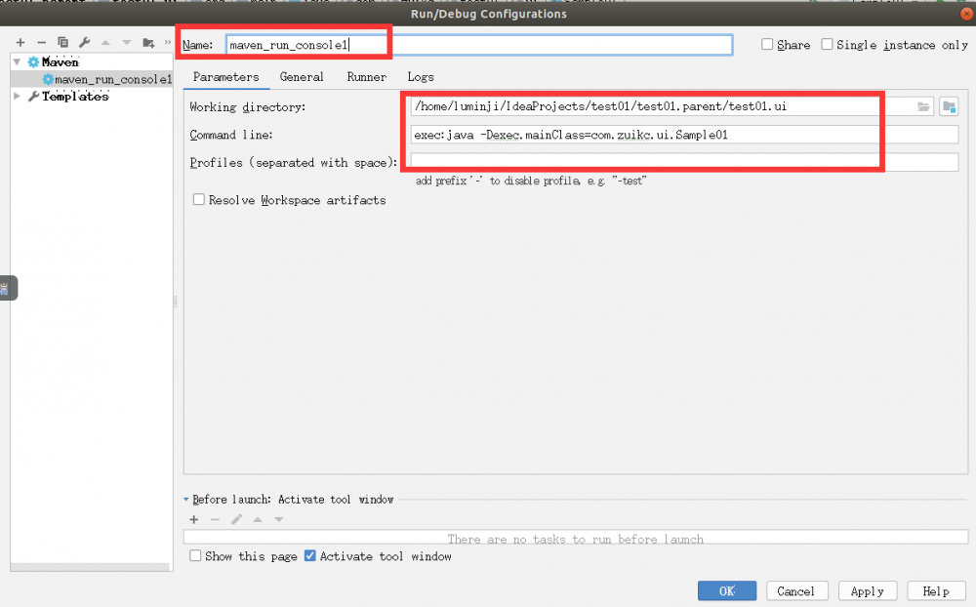The width and height of the screenshot is (976, 607).
Task: Open edit defaults wrench icon
Action: [84, 42]
